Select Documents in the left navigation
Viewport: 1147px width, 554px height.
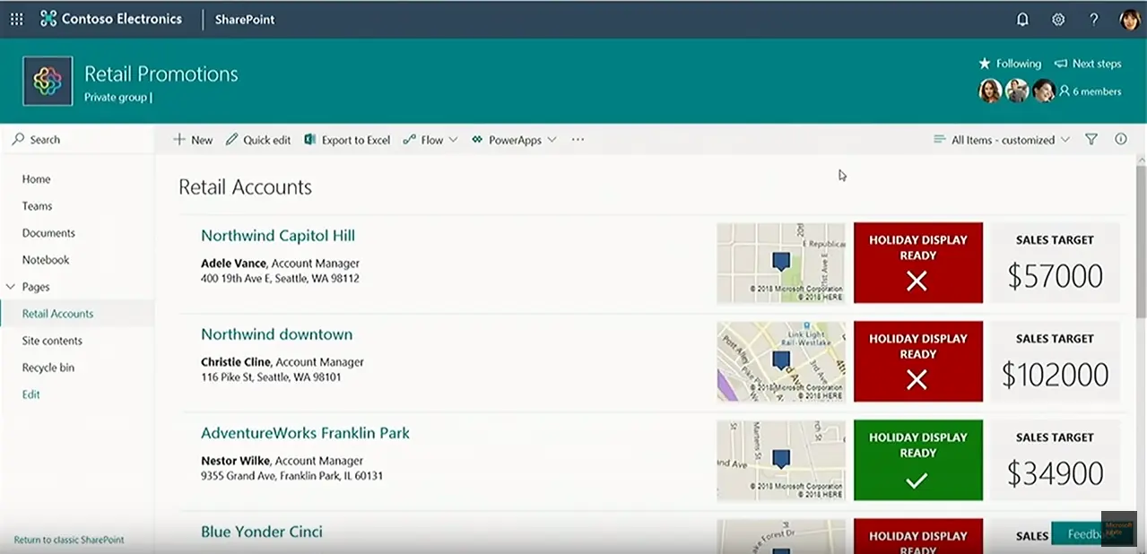tap(48, 233)
